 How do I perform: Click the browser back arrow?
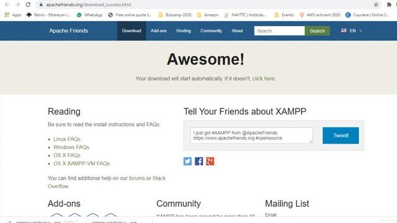(x=7, y=4)
